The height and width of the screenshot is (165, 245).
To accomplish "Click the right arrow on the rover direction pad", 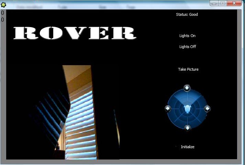I will coord(207,108).
